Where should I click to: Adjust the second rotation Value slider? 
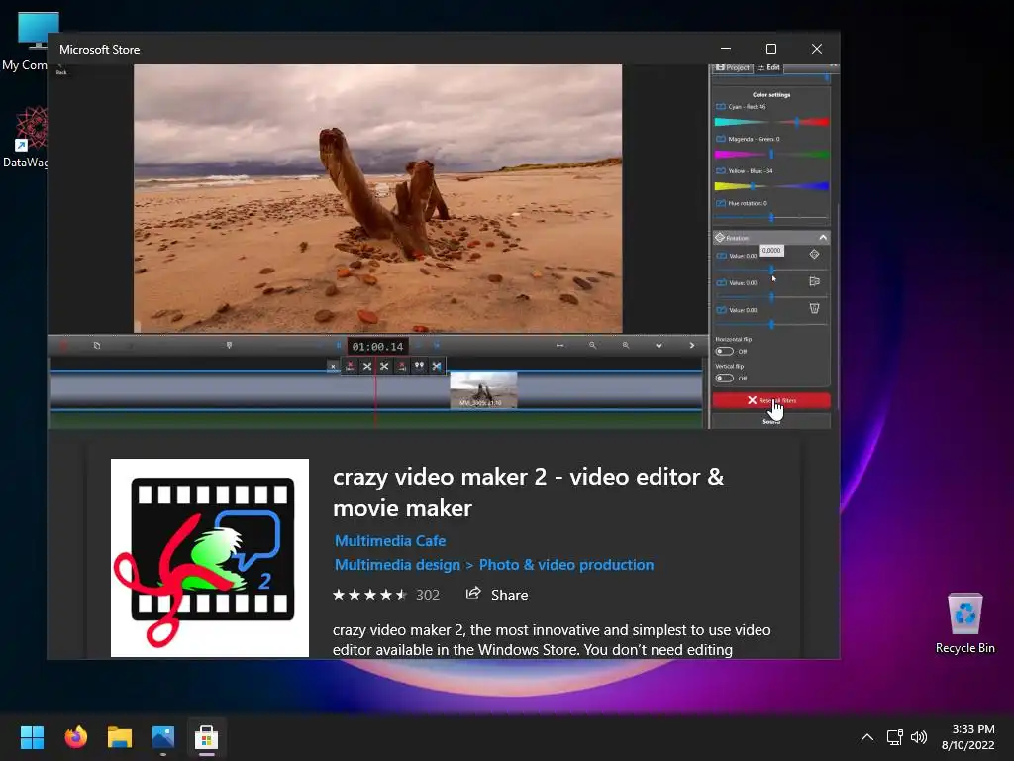tap(771, 297)
